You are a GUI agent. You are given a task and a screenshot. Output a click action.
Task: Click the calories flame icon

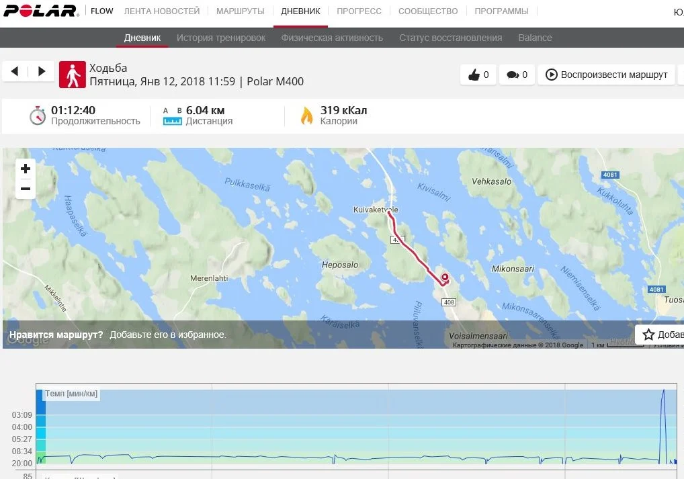306,116
